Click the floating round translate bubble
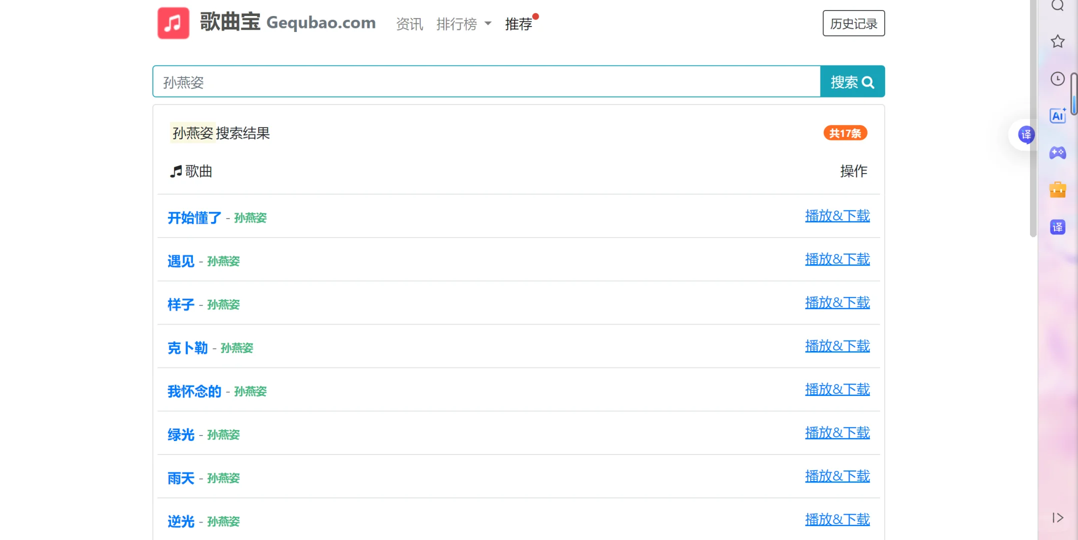 [1026, 134]
